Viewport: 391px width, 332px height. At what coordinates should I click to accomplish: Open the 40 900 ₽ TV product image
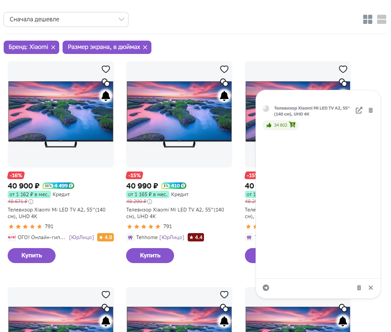pos(61,114)
